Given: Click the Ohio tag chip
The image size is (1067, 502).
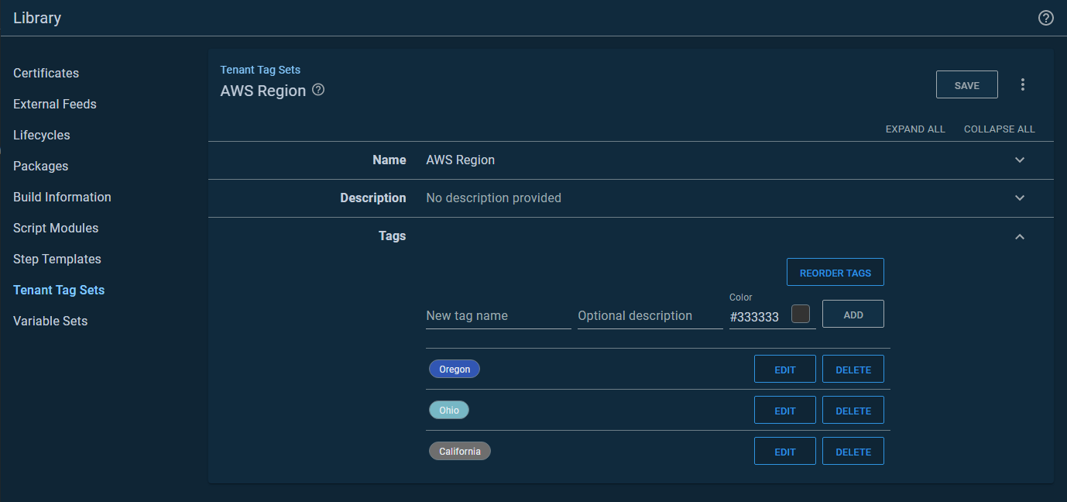Looking at the screenshot, I should pyautogui.click(x=449, y=410).
